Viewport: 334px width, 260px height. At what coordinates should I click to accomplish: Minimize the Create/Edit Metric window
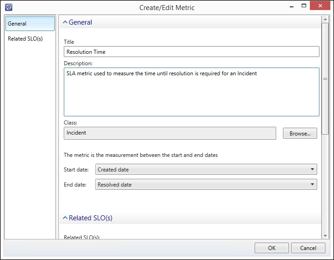292,6
